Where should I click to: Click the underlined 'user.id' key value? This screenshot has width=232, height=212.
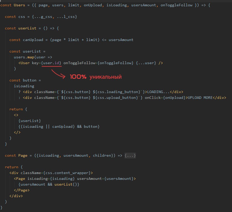[51, 63]
